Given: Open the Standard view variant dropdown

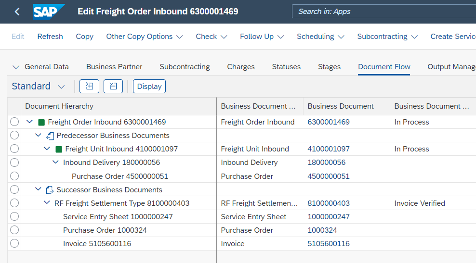Looking at the screenshot, I should (x=61, y=87).
